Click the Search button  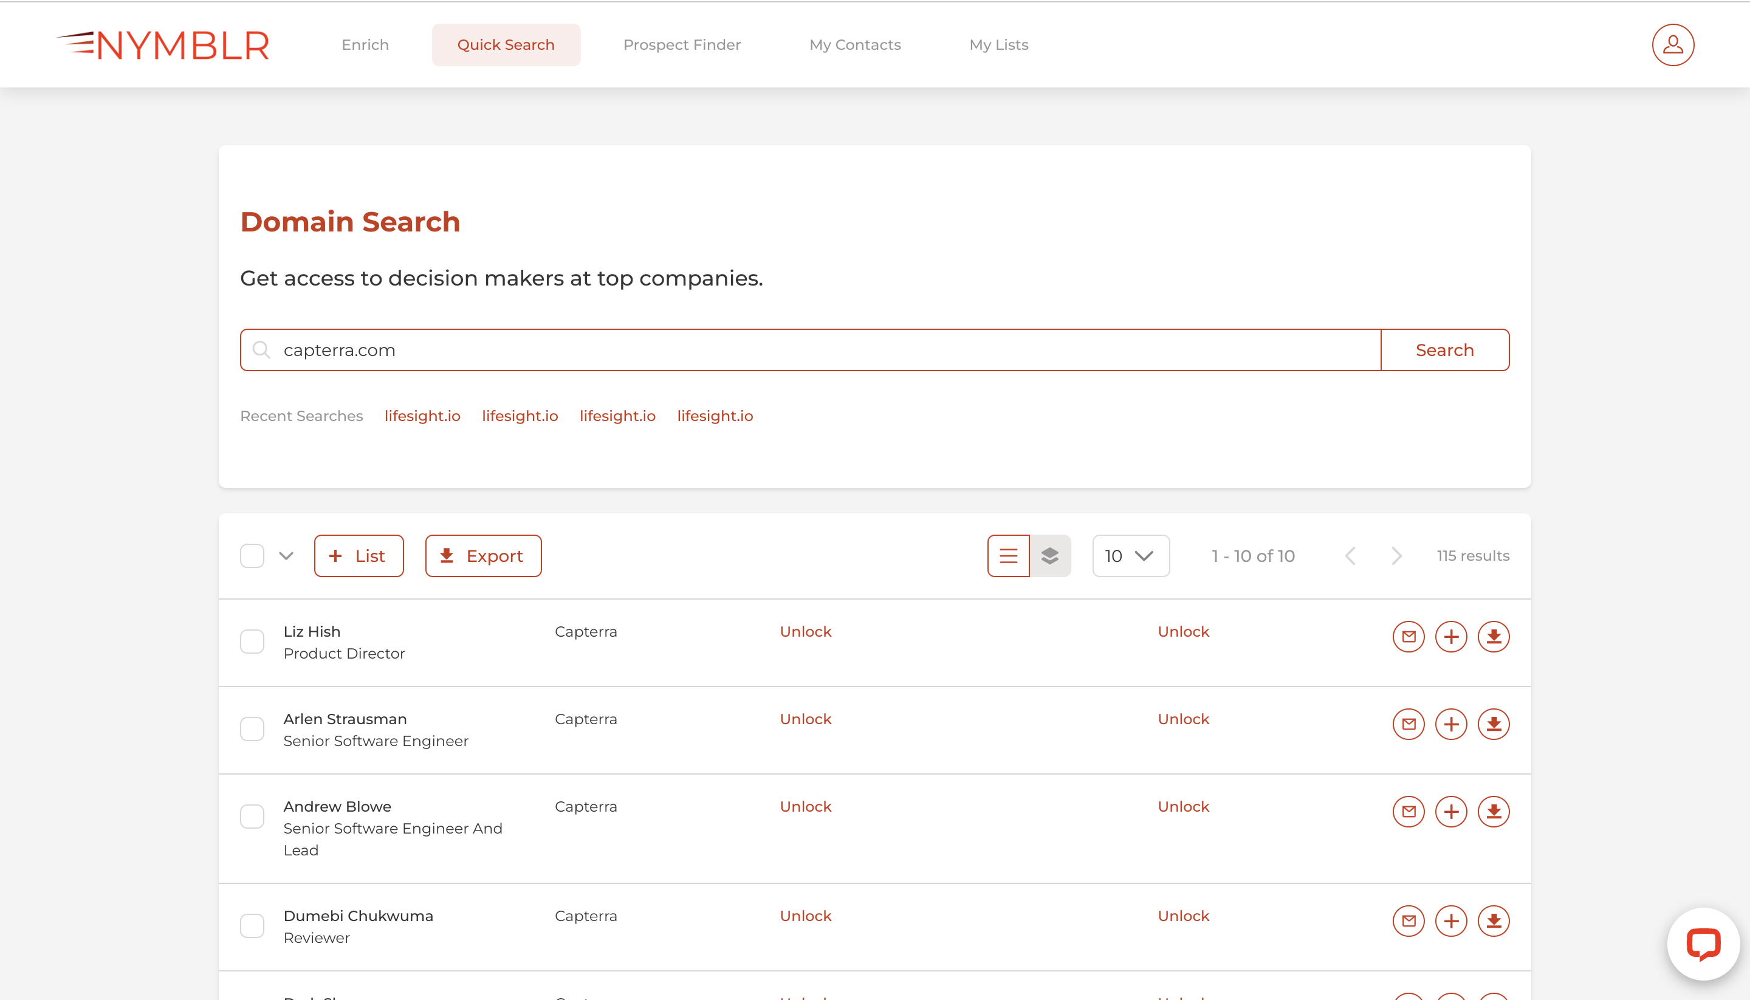(x=1444, y=349)
